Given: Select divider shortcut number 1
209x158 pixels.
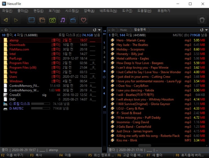Looking at the screenshot, I should tap(104, 43).
